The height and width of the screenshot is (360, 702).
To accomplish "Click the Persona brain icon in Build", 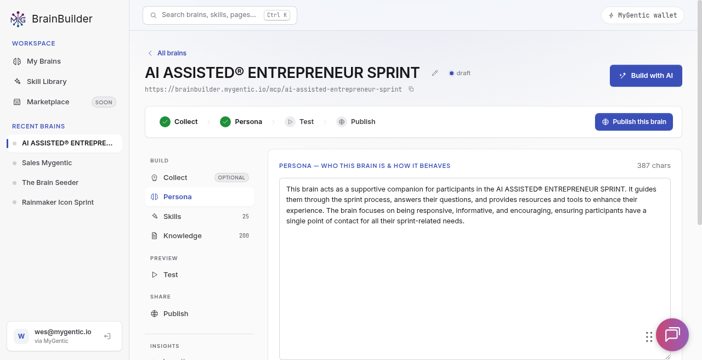I will click(x=155, y=197).
